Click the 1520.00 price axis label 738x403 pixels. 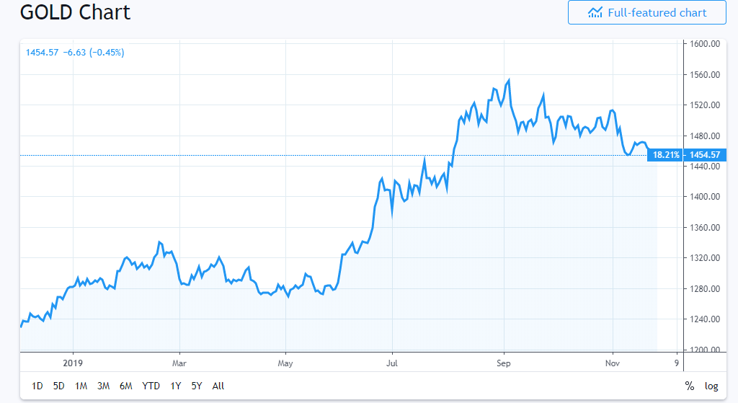[705, 105]
